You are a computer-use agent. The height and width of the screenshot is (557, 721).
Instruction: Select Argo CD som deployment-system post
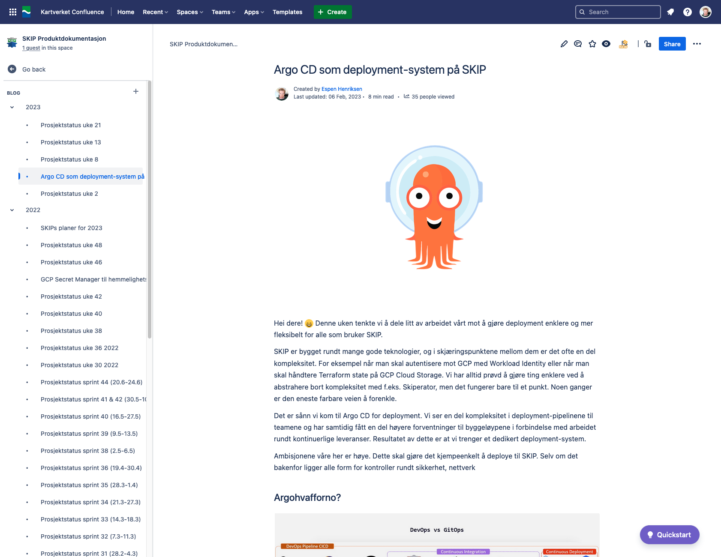(93, 177)
